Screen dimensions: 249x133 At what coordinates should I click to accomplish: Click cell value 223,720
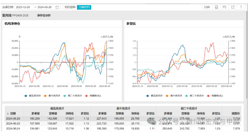pos(102,124)
